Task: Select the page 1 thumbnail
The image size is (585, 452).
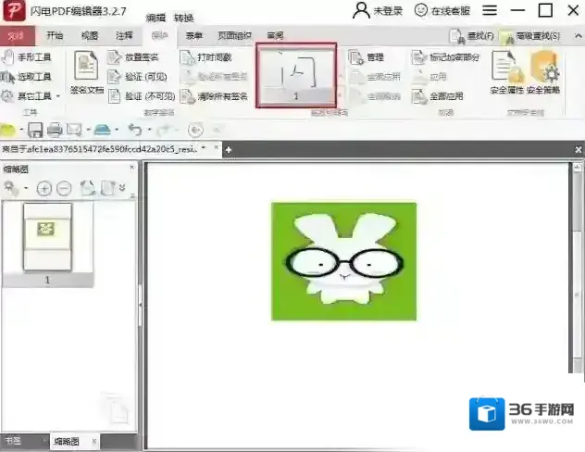Action: coord(47,237)
